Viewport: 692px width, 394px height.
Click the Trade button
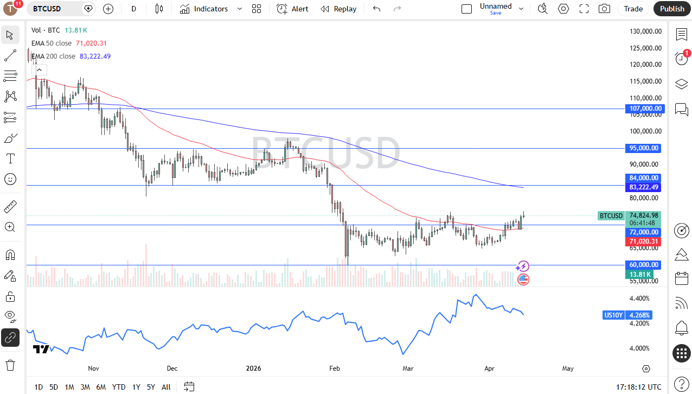click(x=633, y=9)
